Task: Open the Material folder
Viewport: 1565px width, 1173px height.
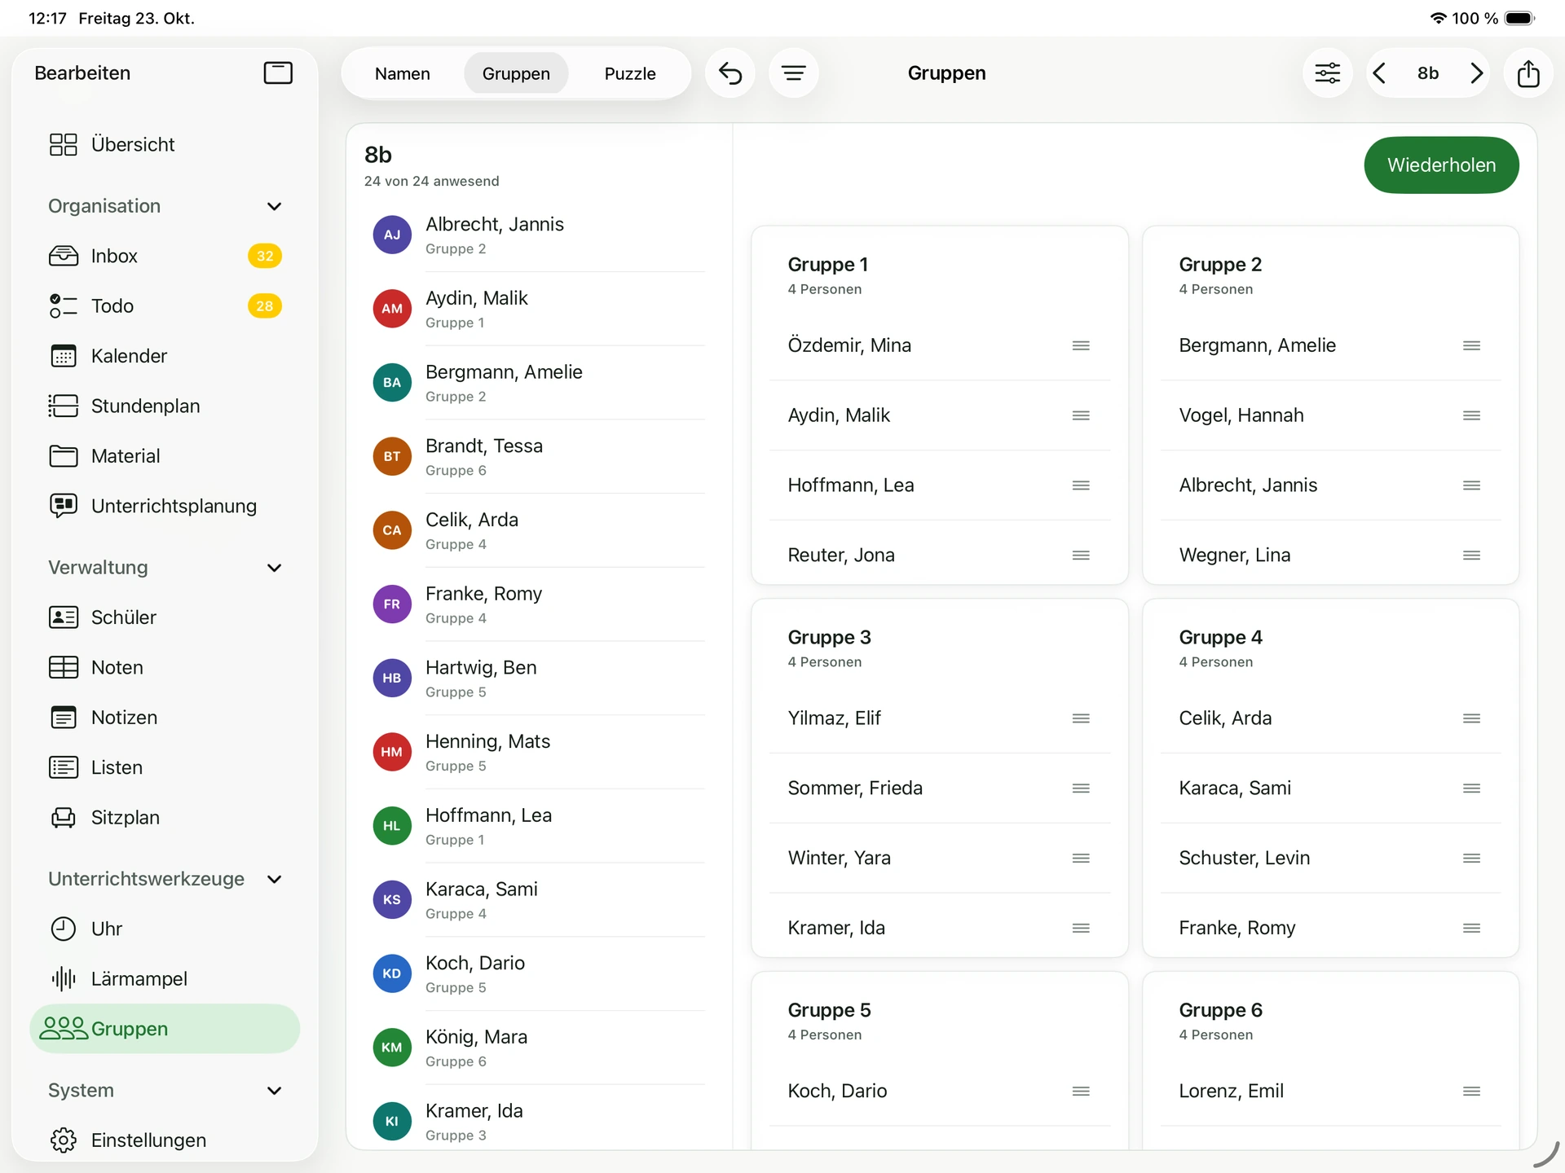Action: [165, 456]
